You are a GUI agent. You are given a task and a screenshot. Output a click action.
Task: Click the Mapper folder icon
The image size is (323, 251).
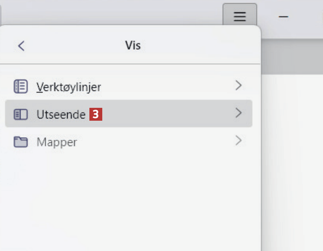tap(21, 142)
